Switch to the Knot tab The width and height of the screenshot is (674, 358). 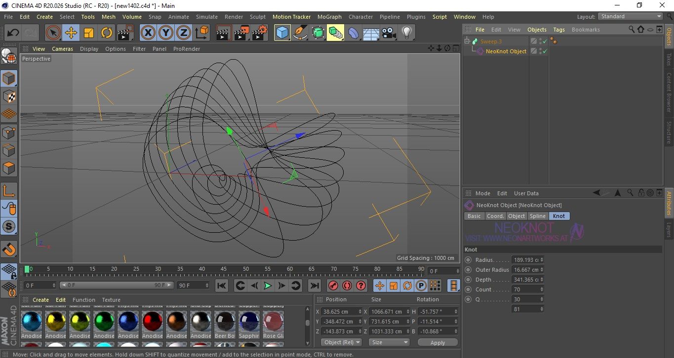point(559,216)
